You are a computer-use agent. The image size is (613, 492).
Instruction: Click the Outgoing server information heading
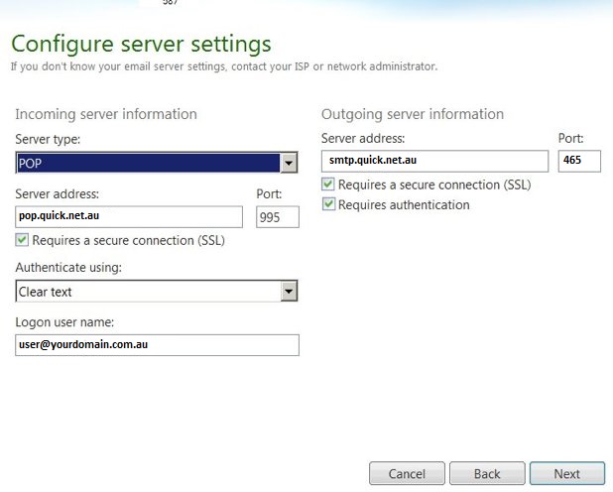413,114
